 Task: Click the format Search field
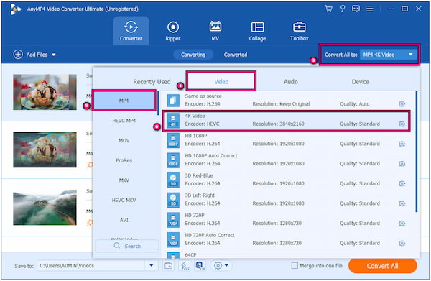[127, 246]
